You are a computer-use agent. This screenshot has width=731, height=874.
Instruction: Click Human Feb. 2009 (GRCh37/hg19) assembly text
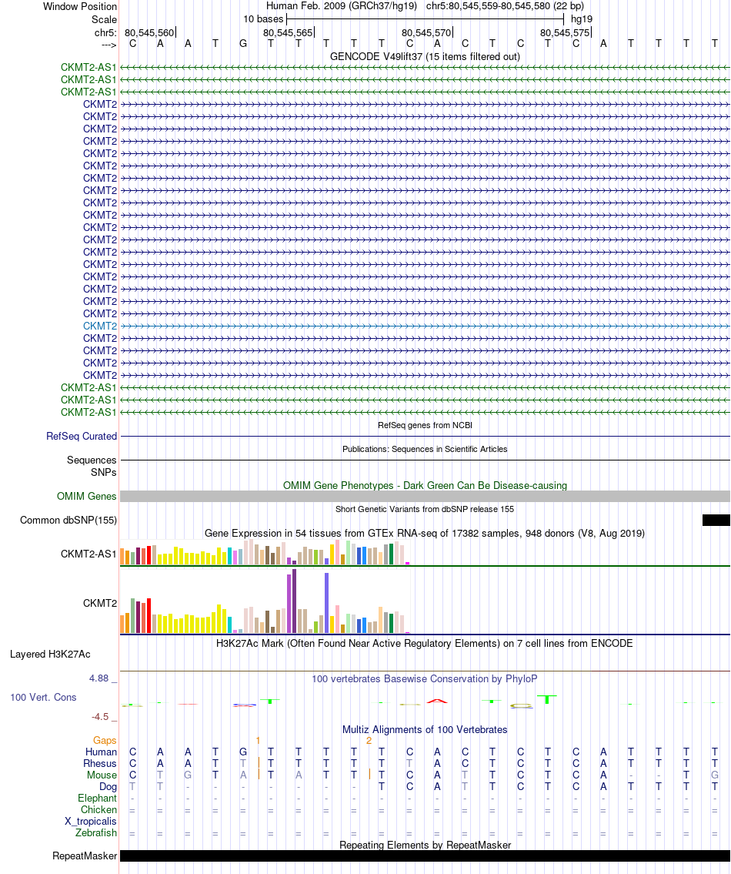342,6
